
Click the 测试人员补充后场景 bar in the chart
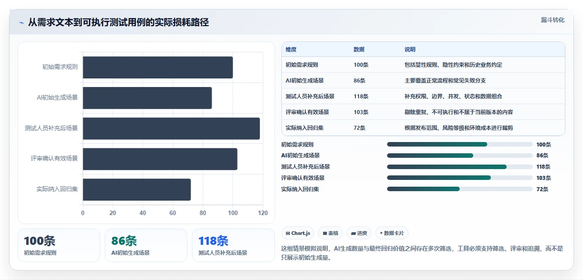click(x=171, y=129)
